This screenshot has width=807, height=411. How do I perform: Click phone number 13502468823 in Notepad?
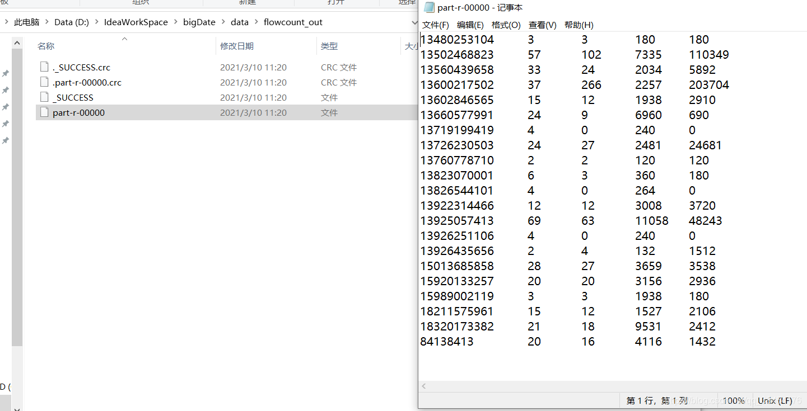[x=457, y=55]
